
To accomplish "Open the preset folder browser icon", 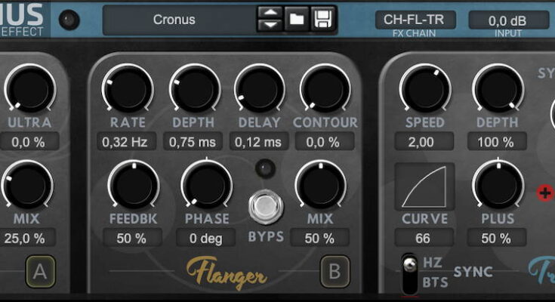I will coord(297,19).
